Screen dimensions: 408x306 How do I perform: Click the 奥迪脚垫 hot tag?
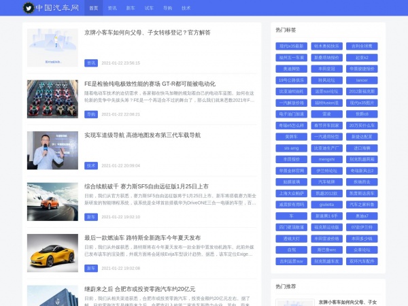coord(292,69)
